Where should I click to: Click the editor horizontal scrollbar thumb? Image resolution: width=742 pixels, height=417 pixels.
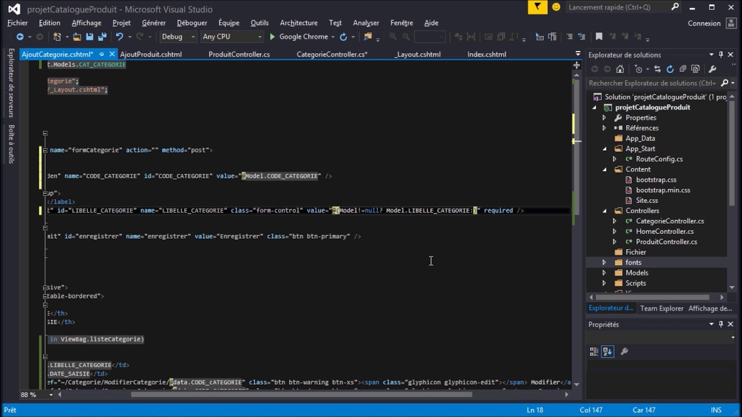[x=301, y=394]
